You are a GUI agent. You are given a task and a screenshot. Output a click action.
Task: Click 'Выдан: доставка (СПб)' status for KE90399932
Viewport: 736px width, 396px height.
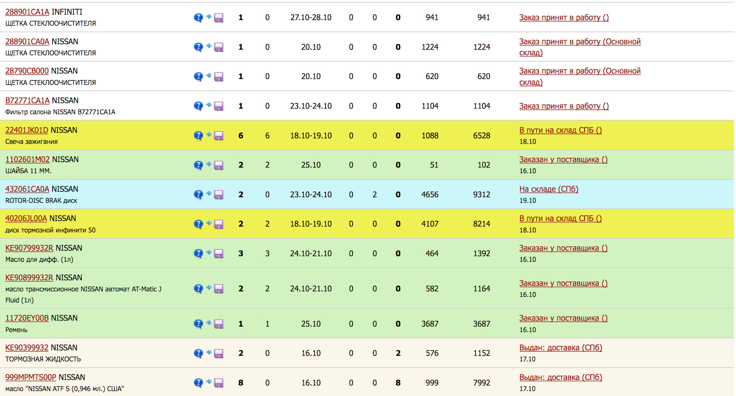pos(560,348)
